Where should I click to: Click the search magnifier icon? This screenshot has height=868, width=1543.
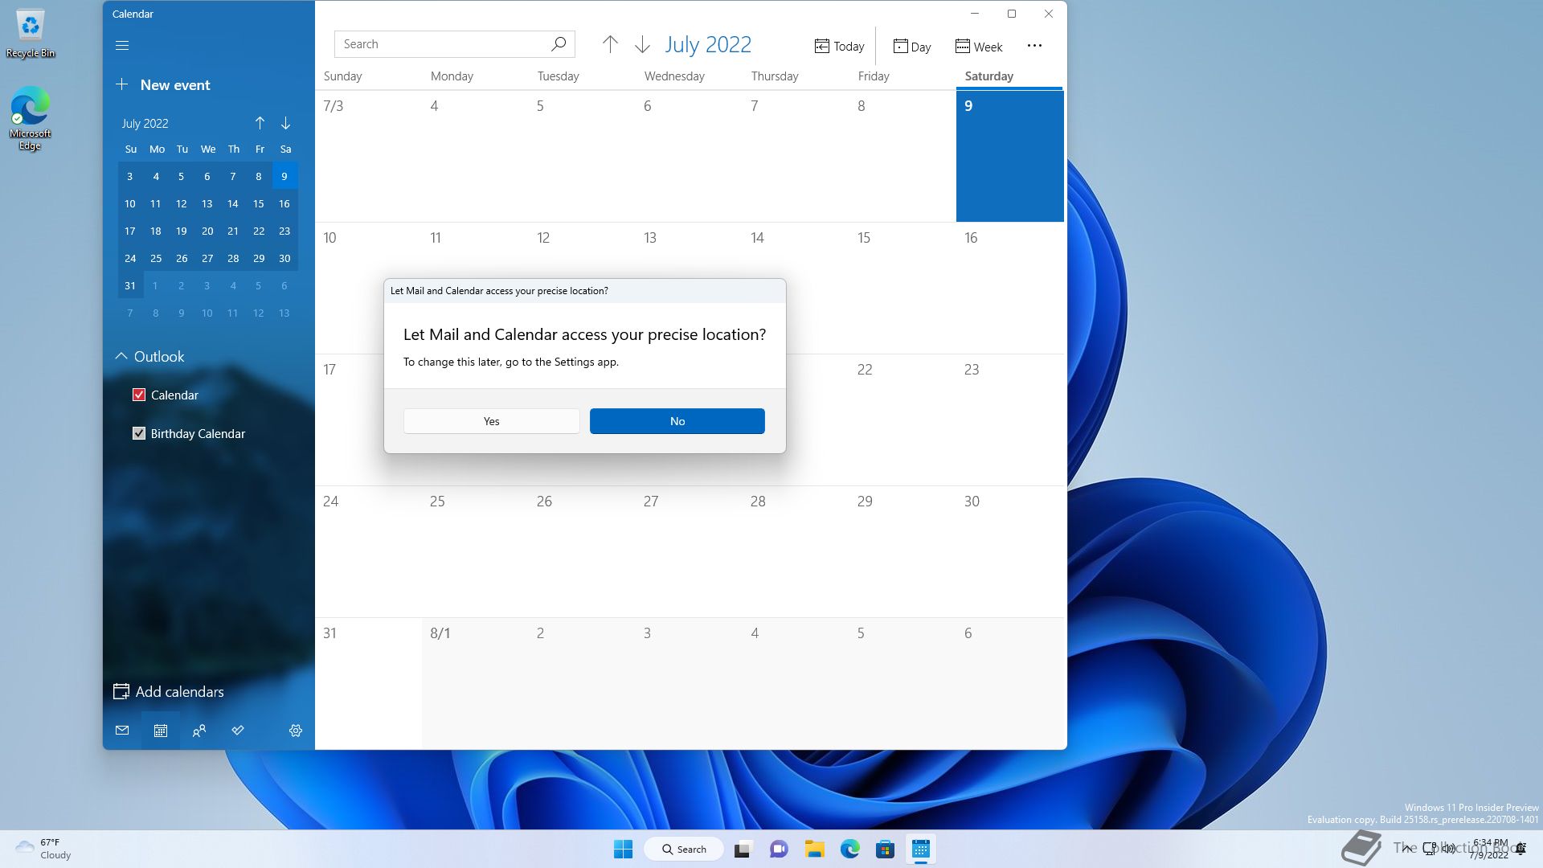[559, 44]
